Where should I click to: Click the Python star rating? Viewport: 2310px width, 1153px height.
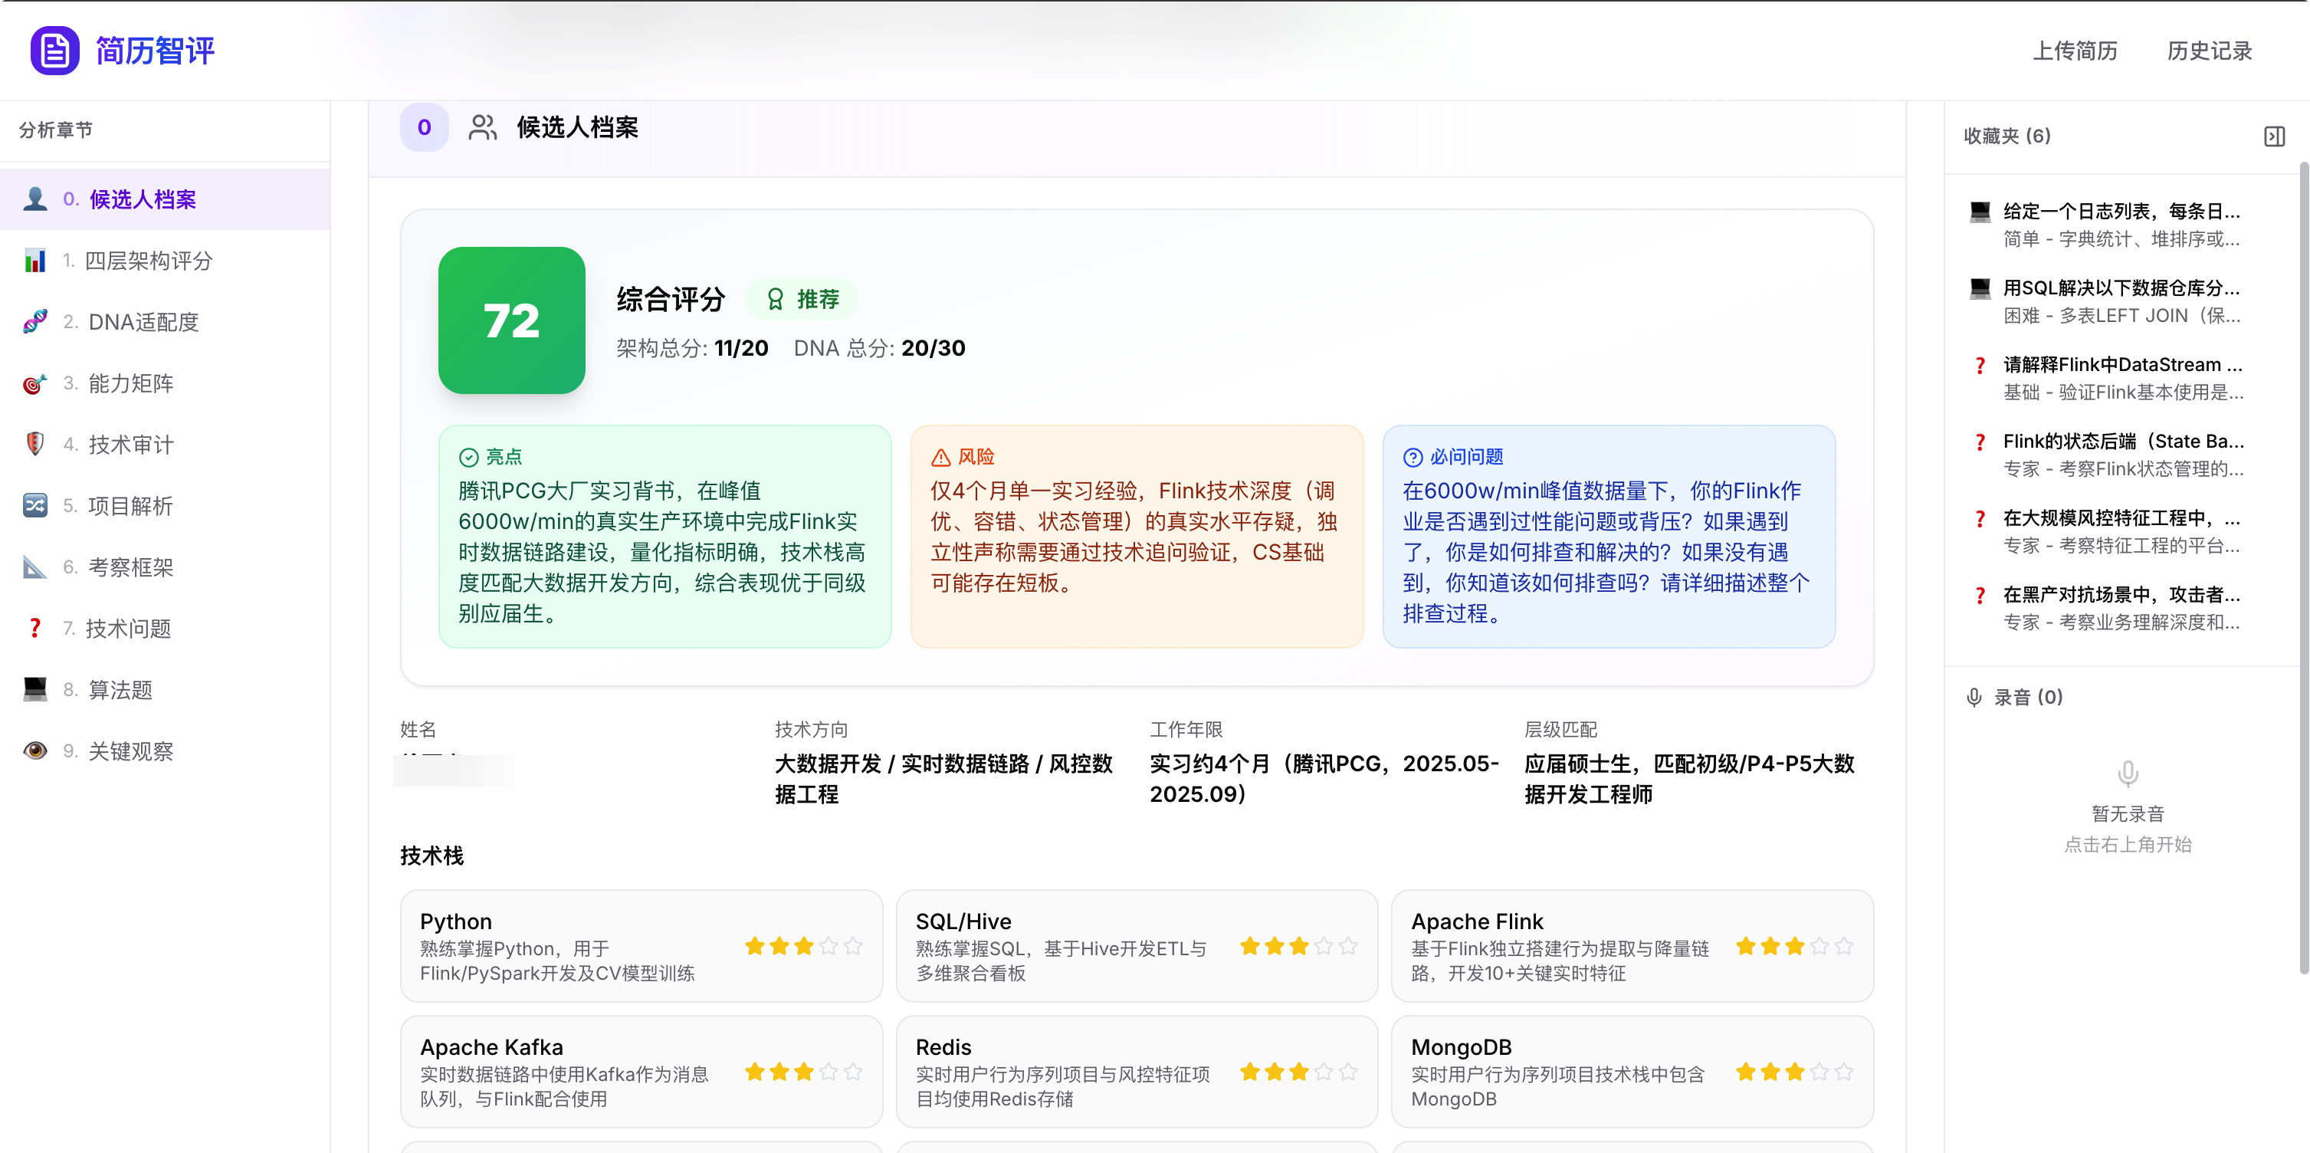click(x=803, y=947)
